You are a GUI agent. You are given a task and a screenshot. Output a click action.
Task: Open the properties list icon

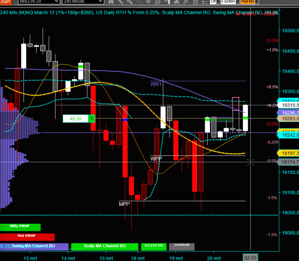(205, 2)
